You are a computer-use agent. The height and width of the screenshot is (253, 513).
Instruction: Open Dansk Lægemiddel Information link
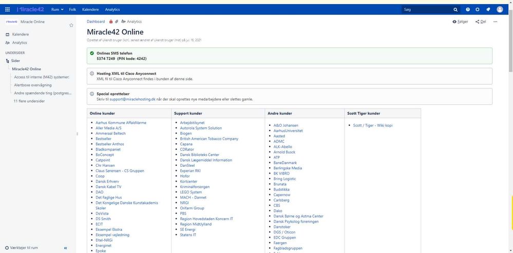[x=206, y=160]
